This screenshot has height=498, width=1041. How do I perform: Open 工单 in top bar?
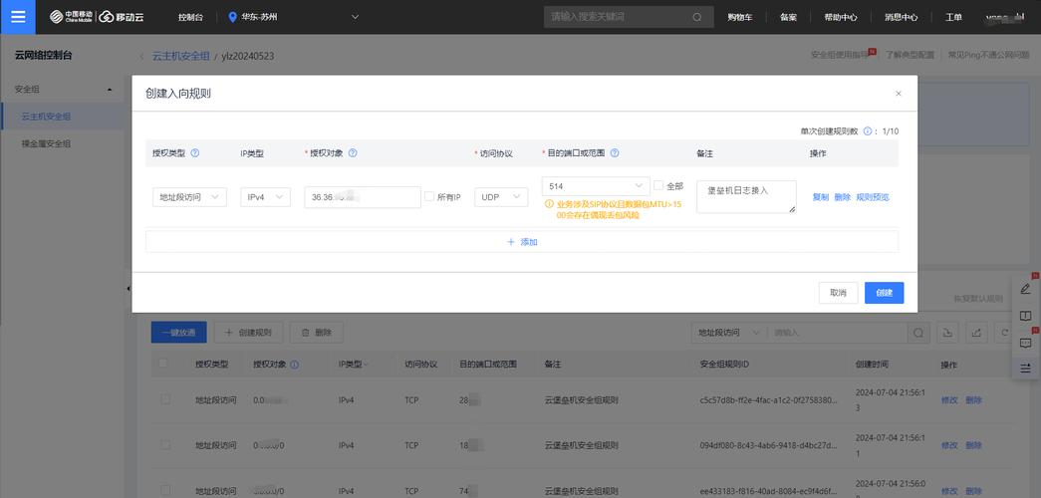coord(953,17)
